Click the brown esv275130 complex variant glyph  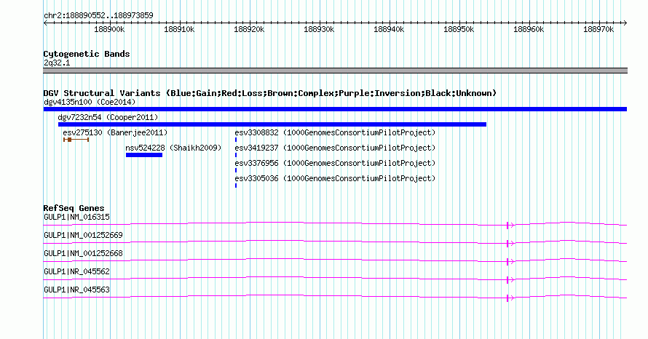[76, 140]
